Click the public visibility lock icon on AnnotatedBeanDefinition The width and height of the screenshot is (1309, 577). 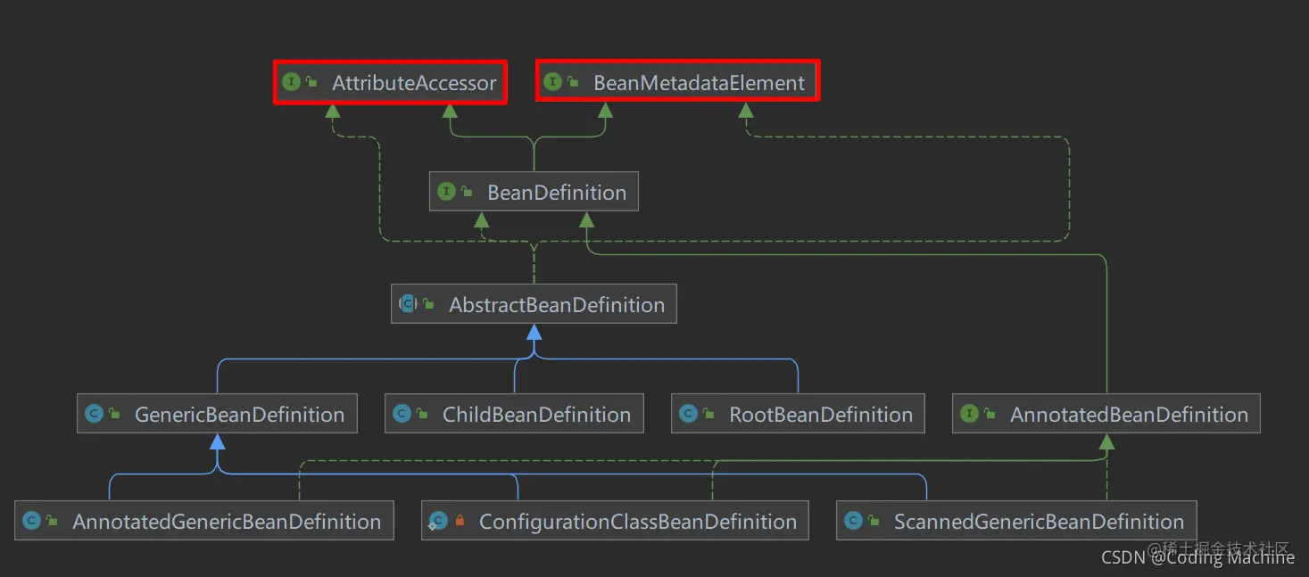pos(990,414)
